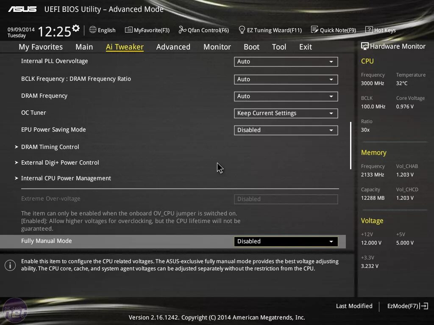Click the info icon near the description
434x325 pixels.
pyautogui.click(x=10, y=265)
